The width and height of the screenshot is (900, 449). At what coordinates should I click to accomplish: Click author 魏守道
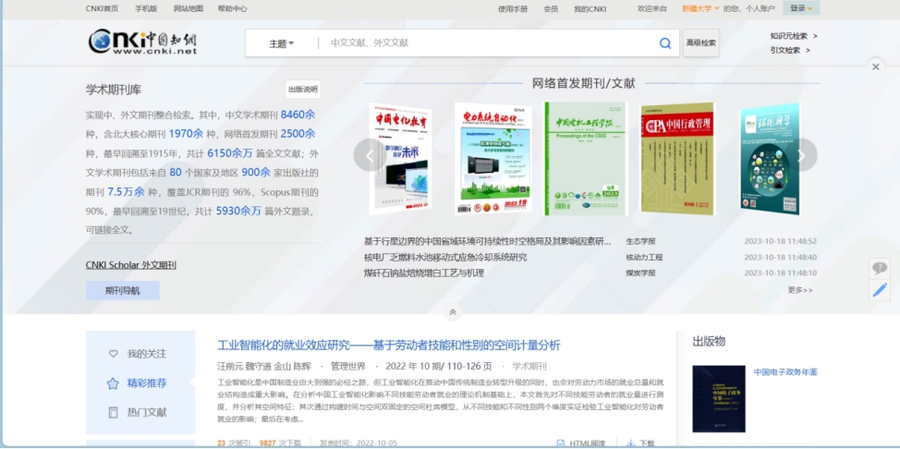[259, 367]
